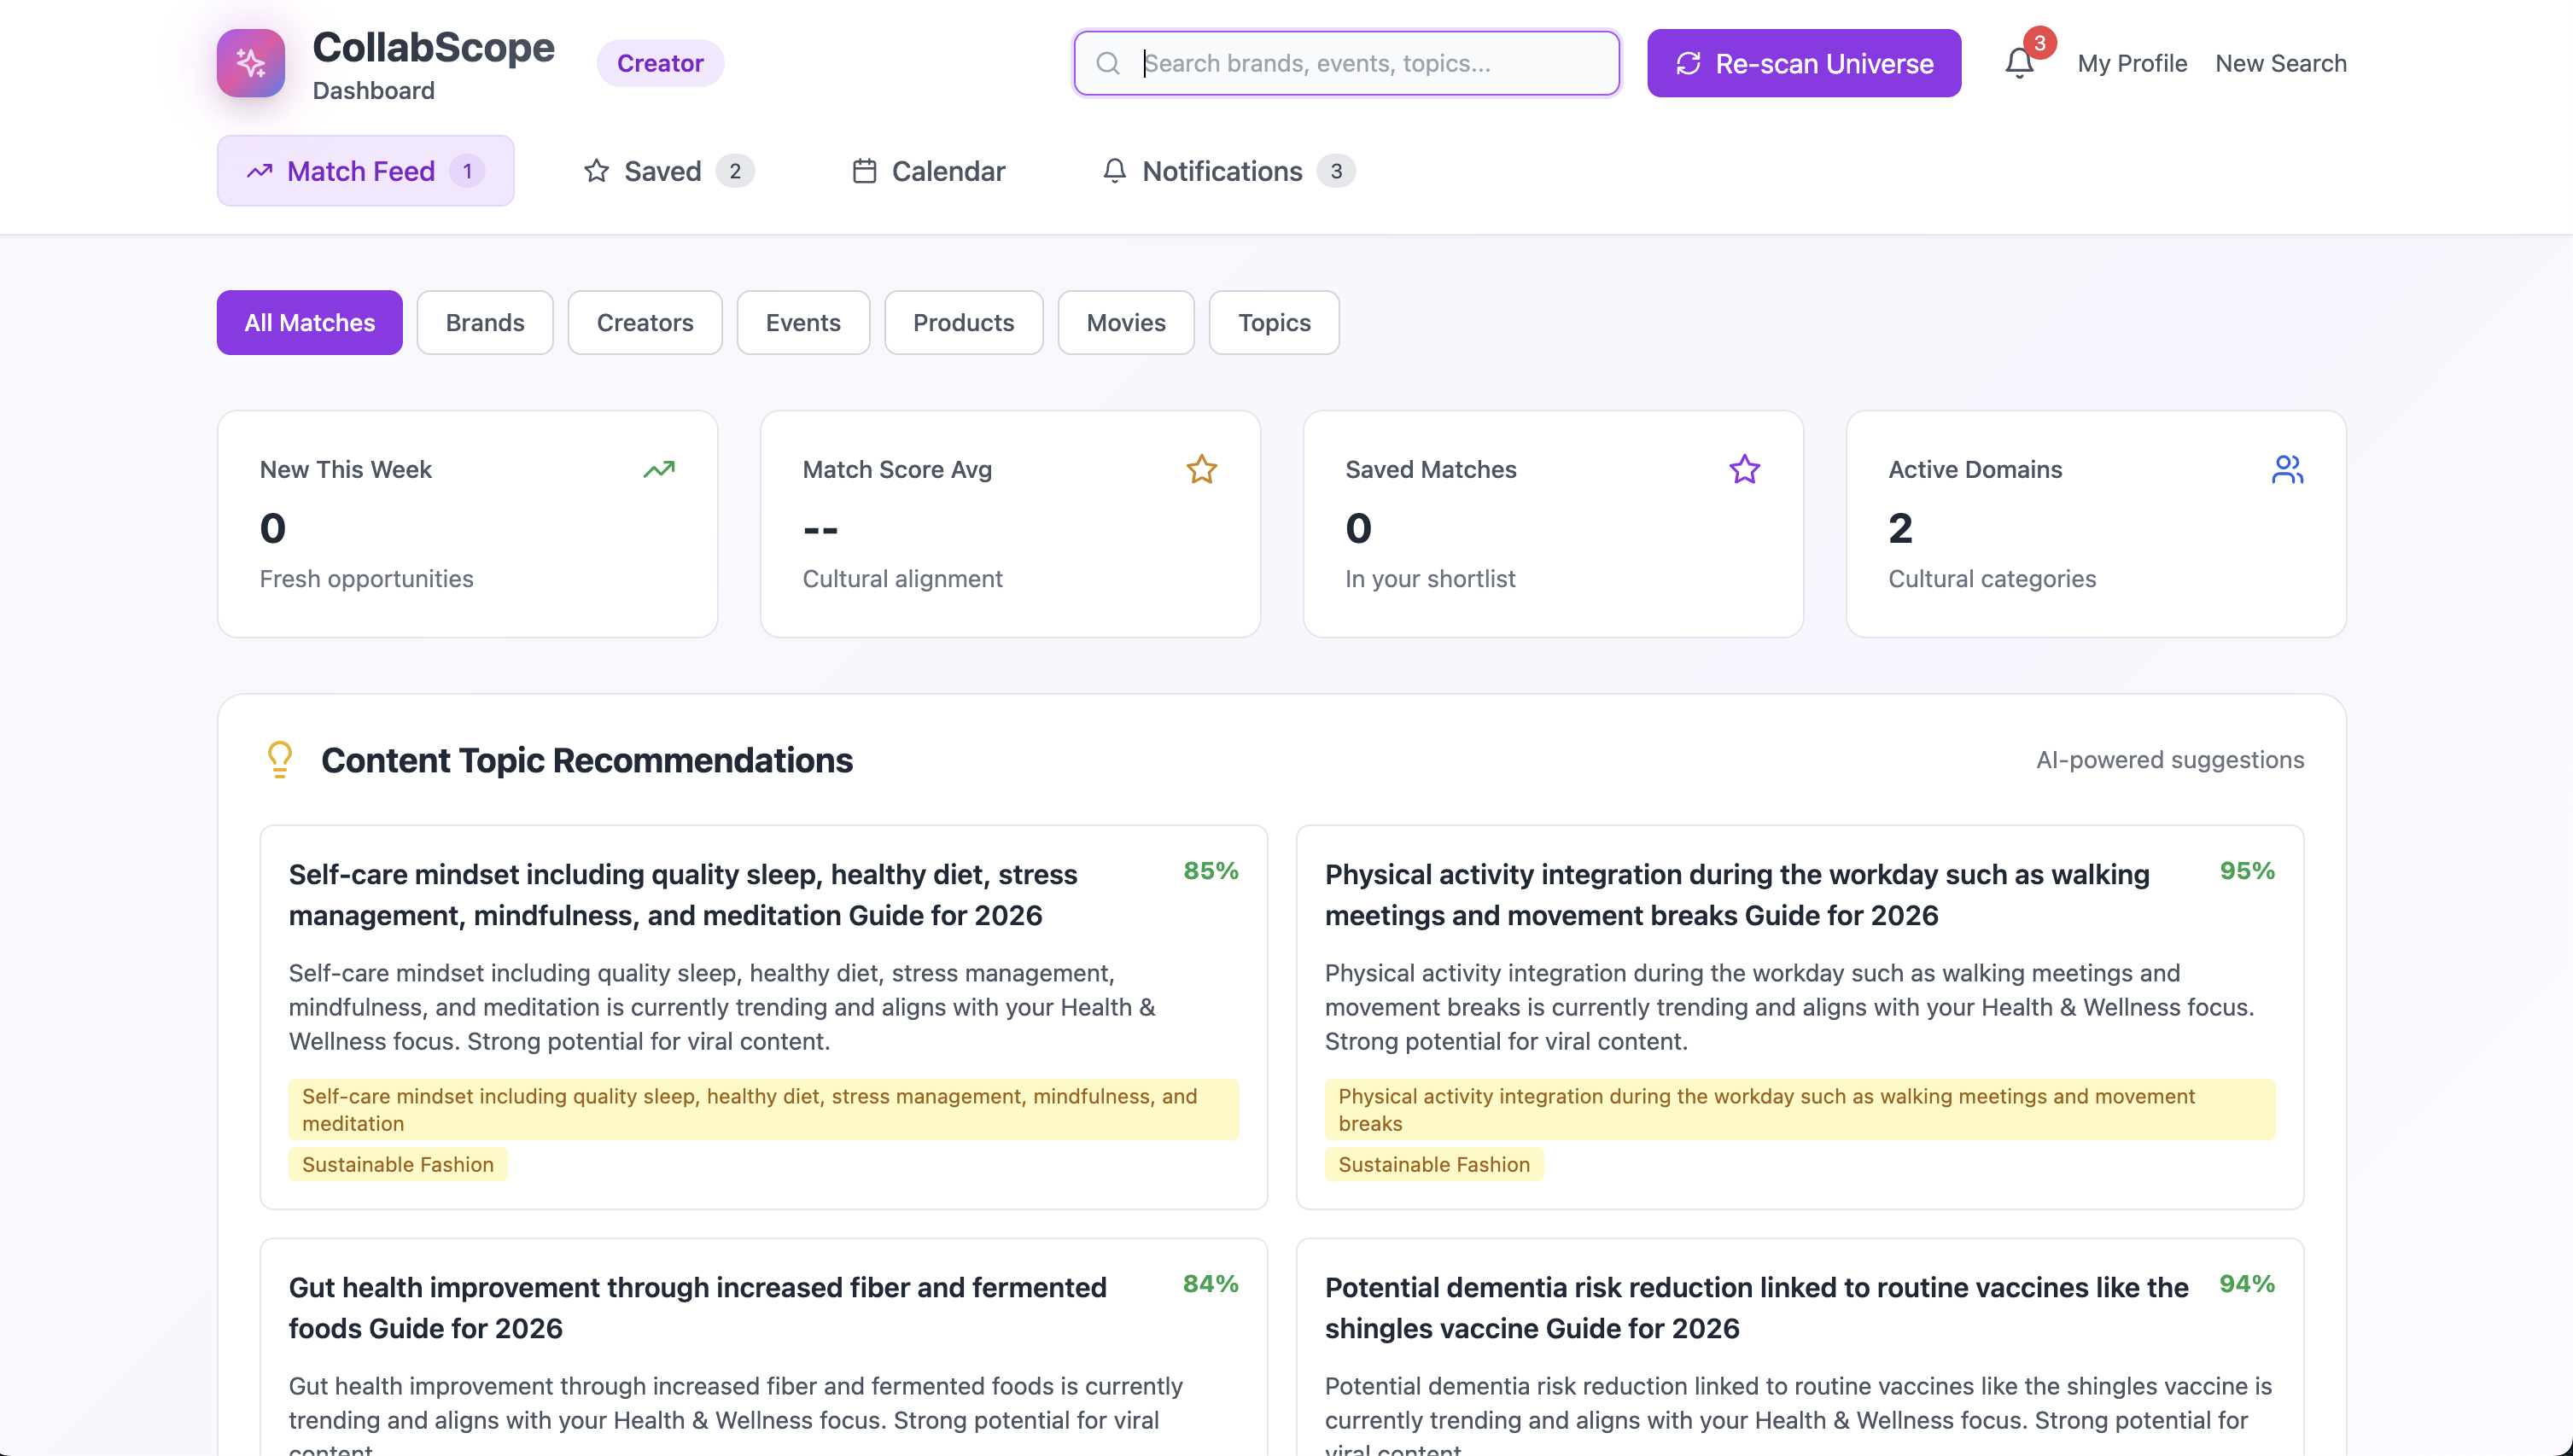Open My Profile link
Viewport: 2573px width, 1456px height.
coord(2131,63)
